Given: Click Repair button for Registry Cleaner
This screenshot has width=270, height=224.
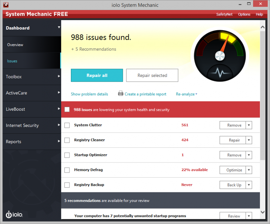Looking at the screenshot, I should (233, 140).
